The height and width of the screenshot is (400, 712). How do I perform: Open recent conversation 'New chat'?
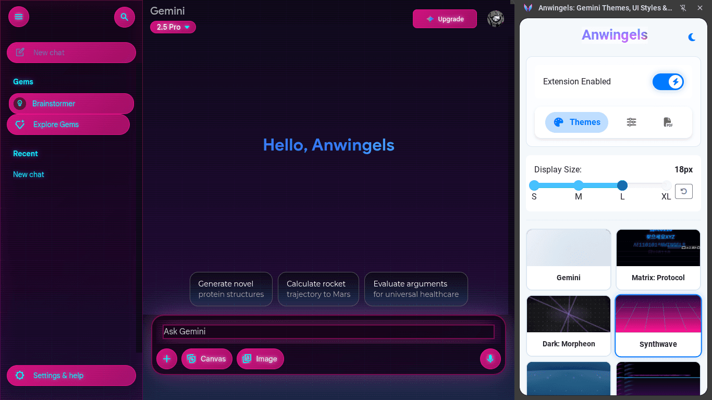29,174
